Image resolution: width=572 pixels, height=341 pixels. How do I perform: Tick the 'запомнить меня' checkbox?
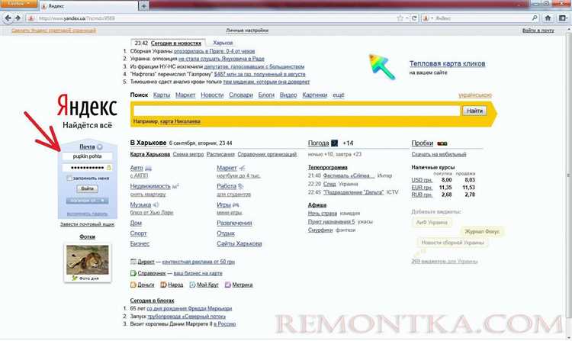(69, 179)
